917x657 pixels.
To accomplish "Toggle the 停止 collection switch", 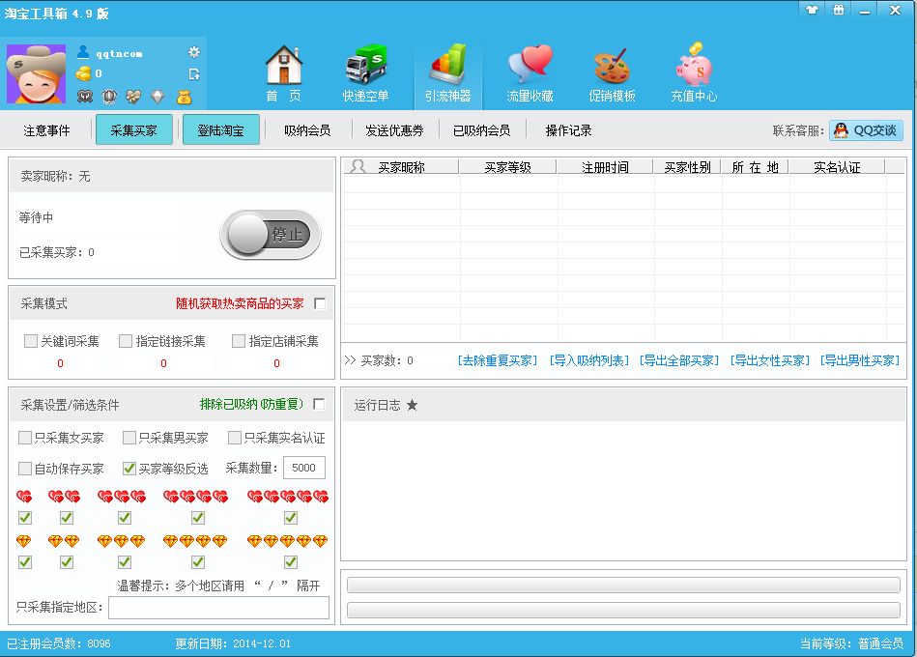I will [x=271, y=235].
